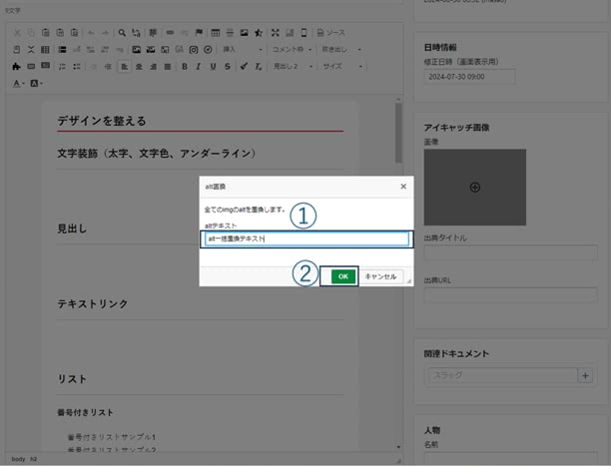Click the GA toolbar icon
This screenshot has width=611, height=466.
[180, 50]
